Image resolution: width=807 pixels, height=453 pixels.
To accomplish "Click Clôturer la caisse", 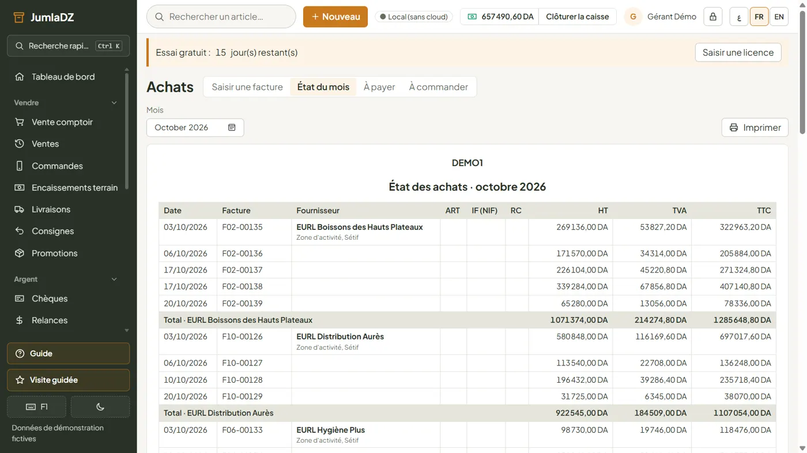I will click(578, 17).
